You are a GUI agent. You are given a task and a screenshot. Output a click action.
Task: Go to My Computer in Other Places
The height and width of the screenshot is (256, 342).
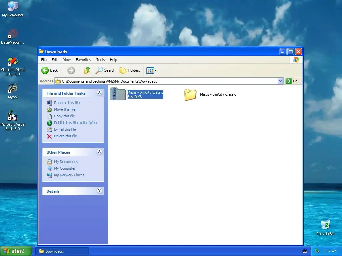(x=65, y=168)
